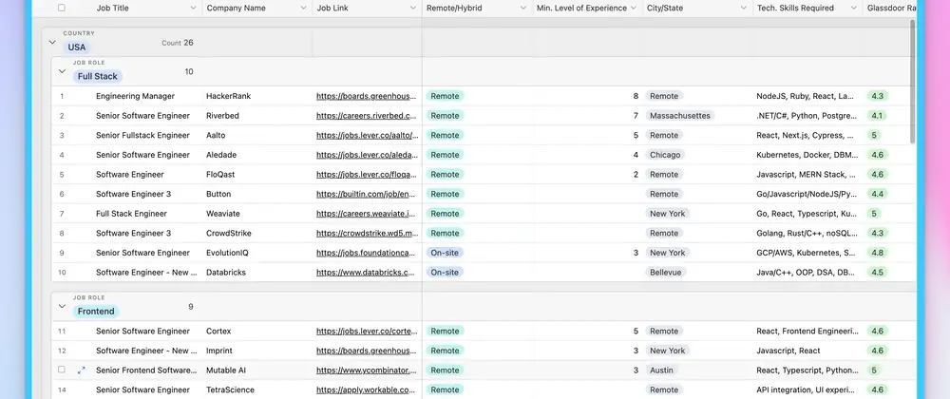
Task: Click On-site tag in EvolutionIQ row
Action: pyautogui.click(x=444, y=253)
